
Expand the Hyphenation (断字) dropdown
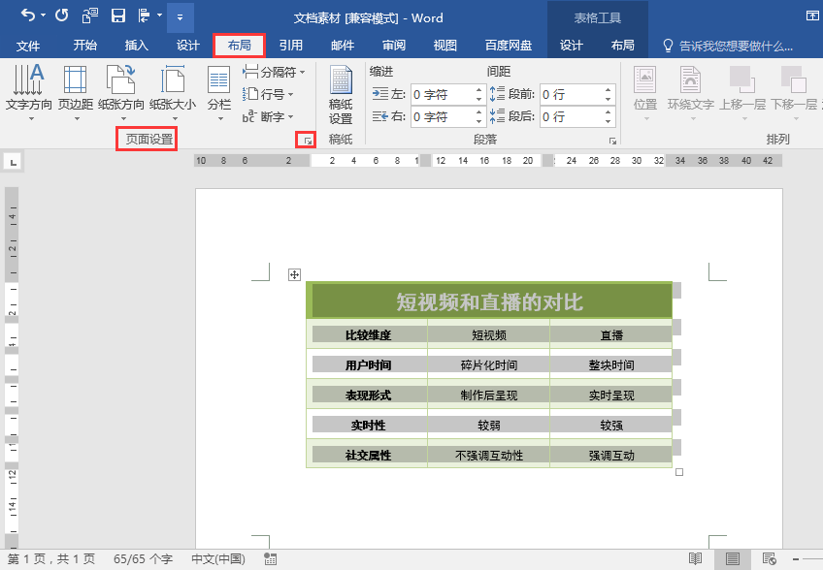(291, 116)
